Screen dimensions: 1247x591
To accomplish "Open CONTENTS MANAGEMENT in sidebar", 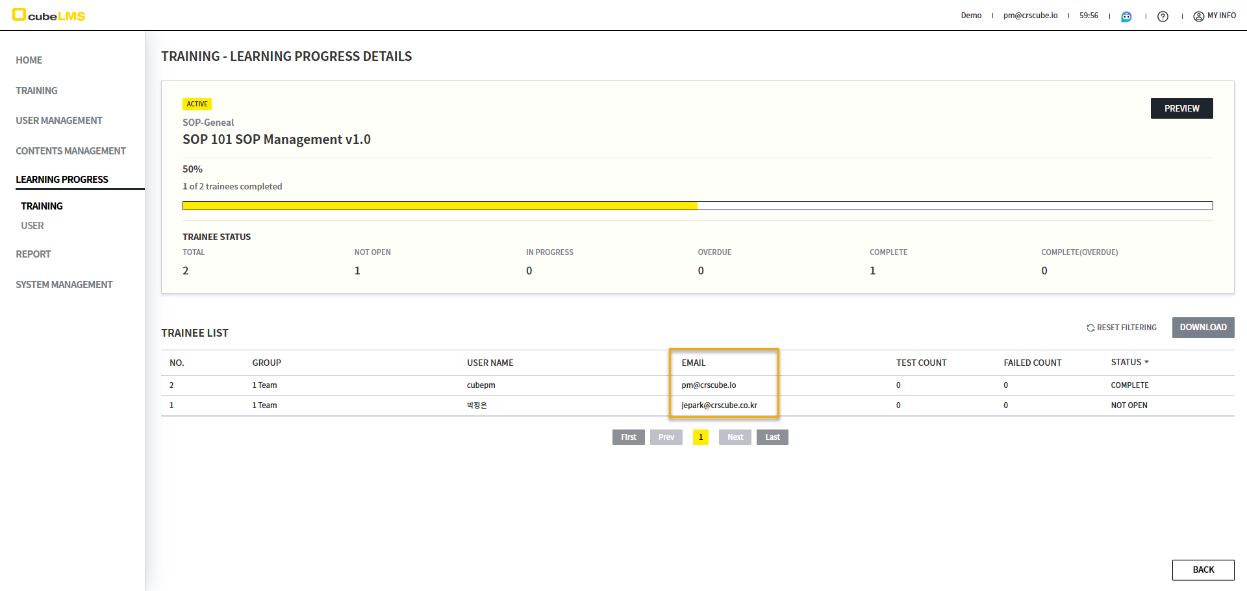I will pos(71,151).
